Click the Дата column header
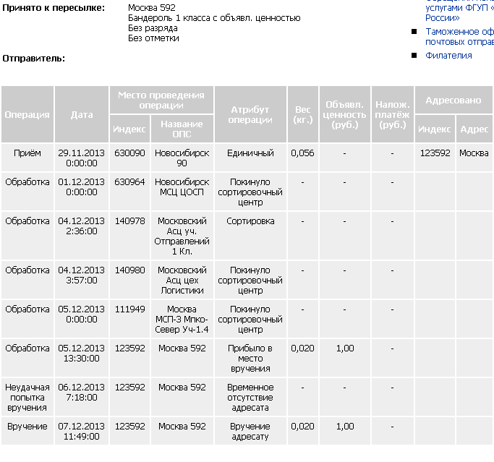This screenshot has height=462, width=494. [82, 114]
